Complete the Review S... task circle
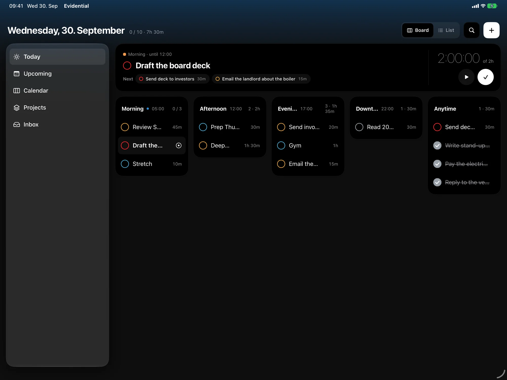The image size is (507, 380). pos(125,127)
